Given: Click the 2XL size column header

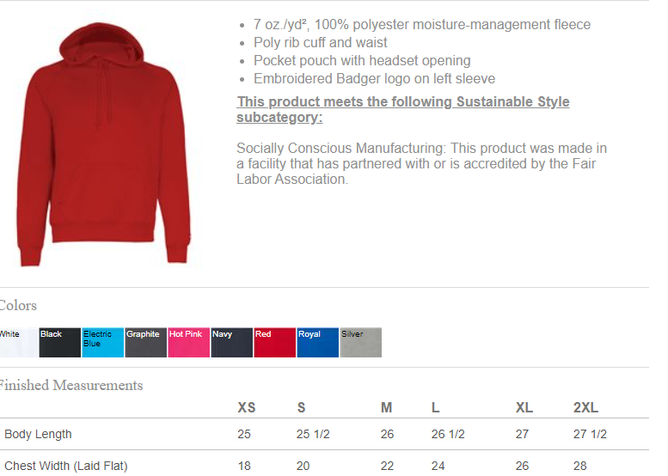Looking at the screenshot, I should (585, 407).
